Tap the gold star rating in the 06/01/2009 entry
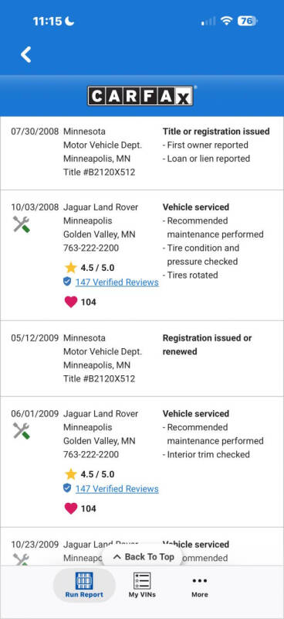This screenshot has width=284, height=619. (70, 474)
